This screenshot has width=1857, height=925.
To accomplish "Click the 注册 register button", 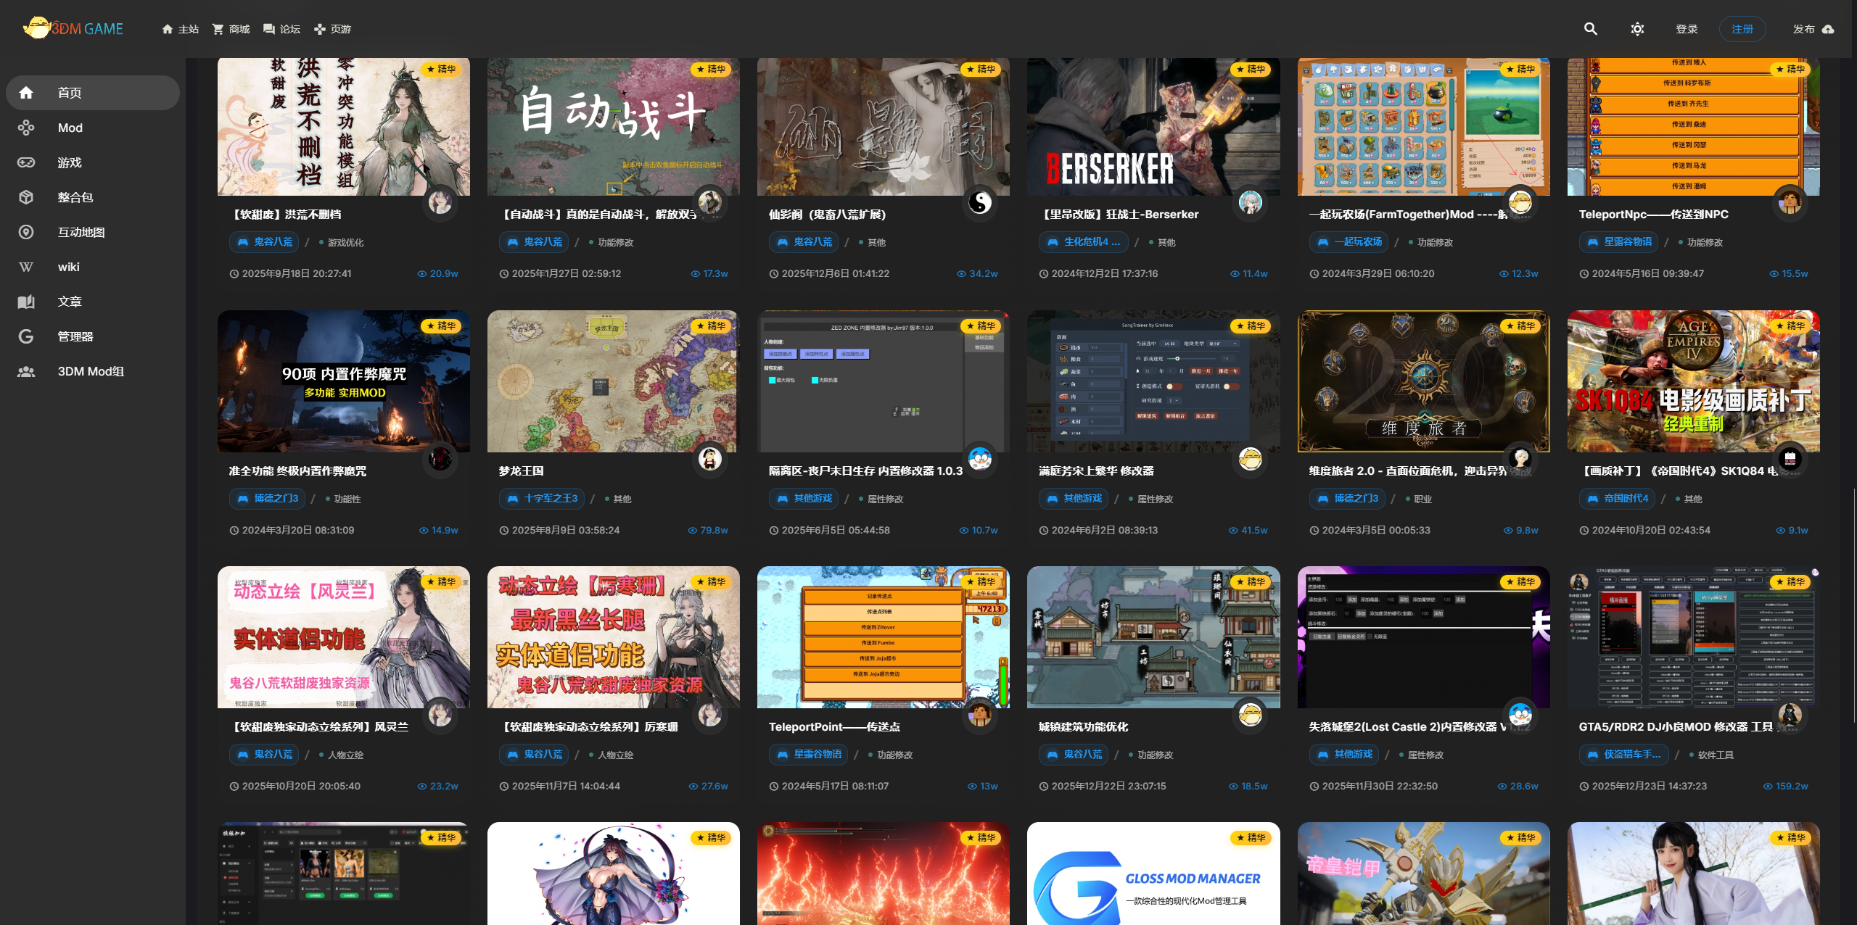I will [x=1742, y=29].
